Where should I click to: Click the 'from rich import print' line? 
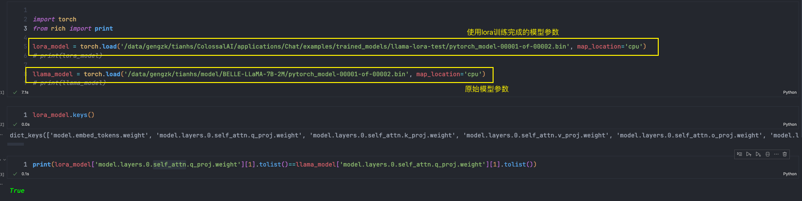point(73,29)
